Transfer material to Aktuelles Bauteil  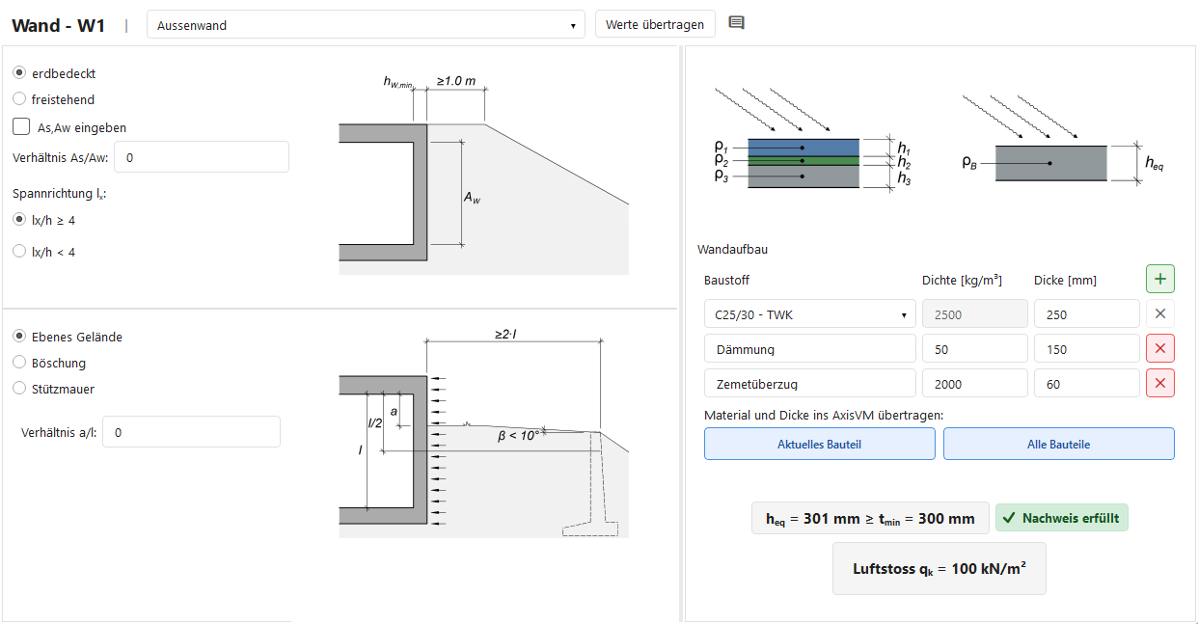click(x=820, y=444)
